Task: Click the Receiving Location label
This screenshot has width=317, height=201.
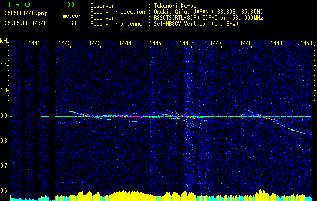Action: pyautogui.click(x=117, y=12)
